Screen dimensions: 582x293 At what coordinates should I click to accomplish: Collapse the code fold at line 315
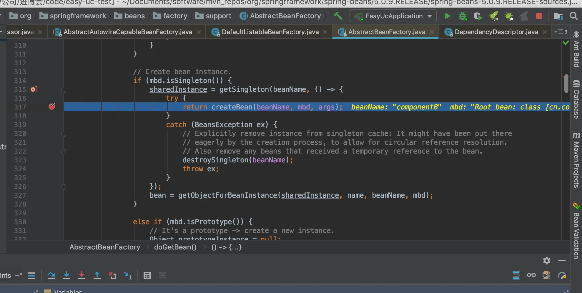tap(64, 90)
